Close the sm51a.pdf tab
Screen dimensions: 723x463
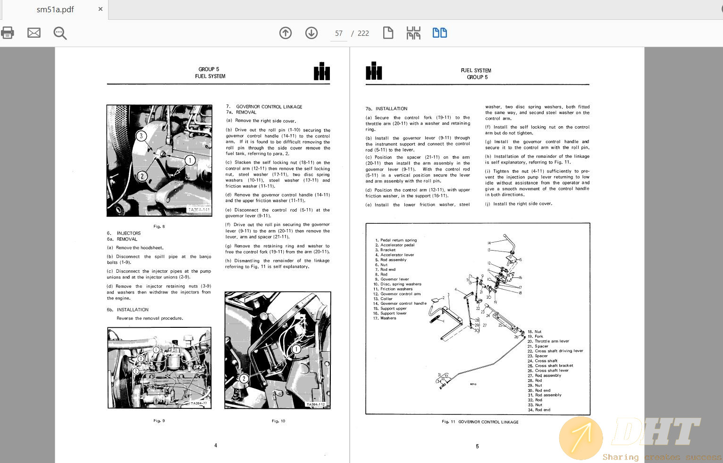point(101,9)
